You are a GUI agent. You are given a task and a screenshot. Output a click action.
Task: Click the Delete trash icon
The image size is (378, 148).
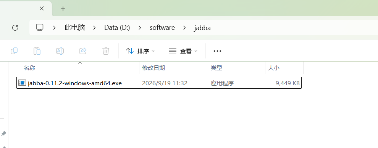coord(106,51)
